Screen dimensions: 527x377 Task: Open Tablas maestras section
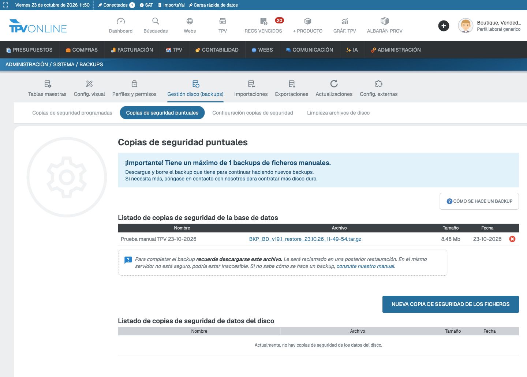47,89
